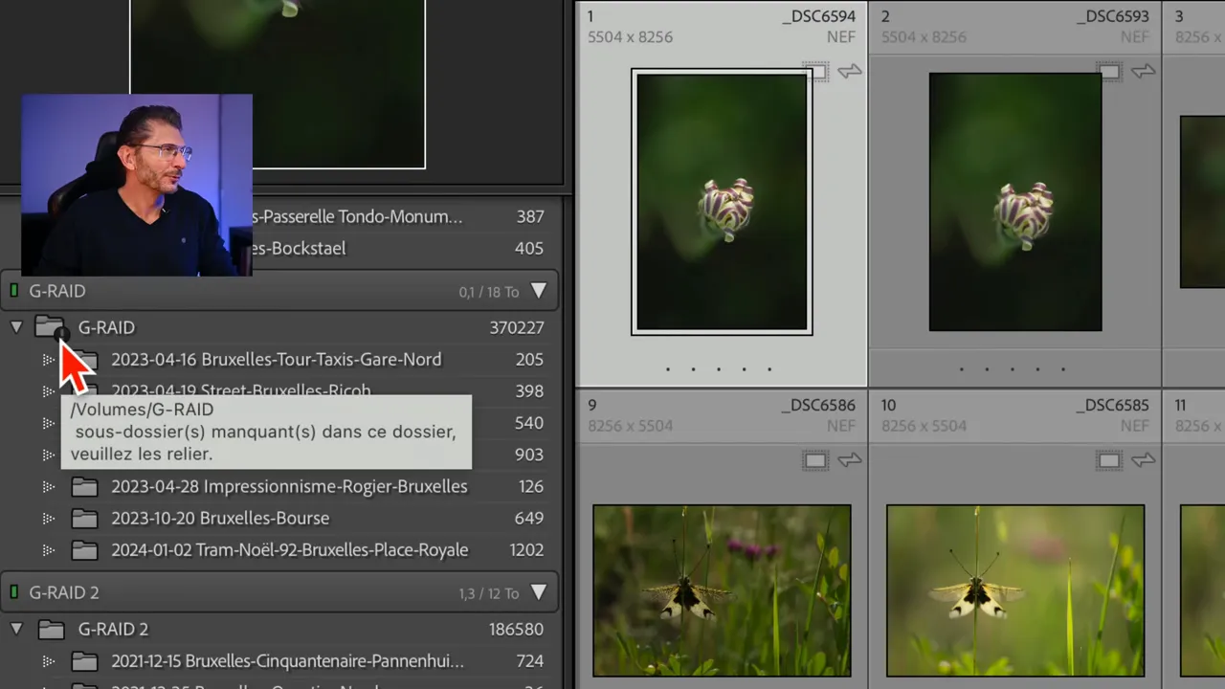Click the double-arrow badge on photo _DSC6585
This screenshot has height=689, width=1225.
(1143, 461)
